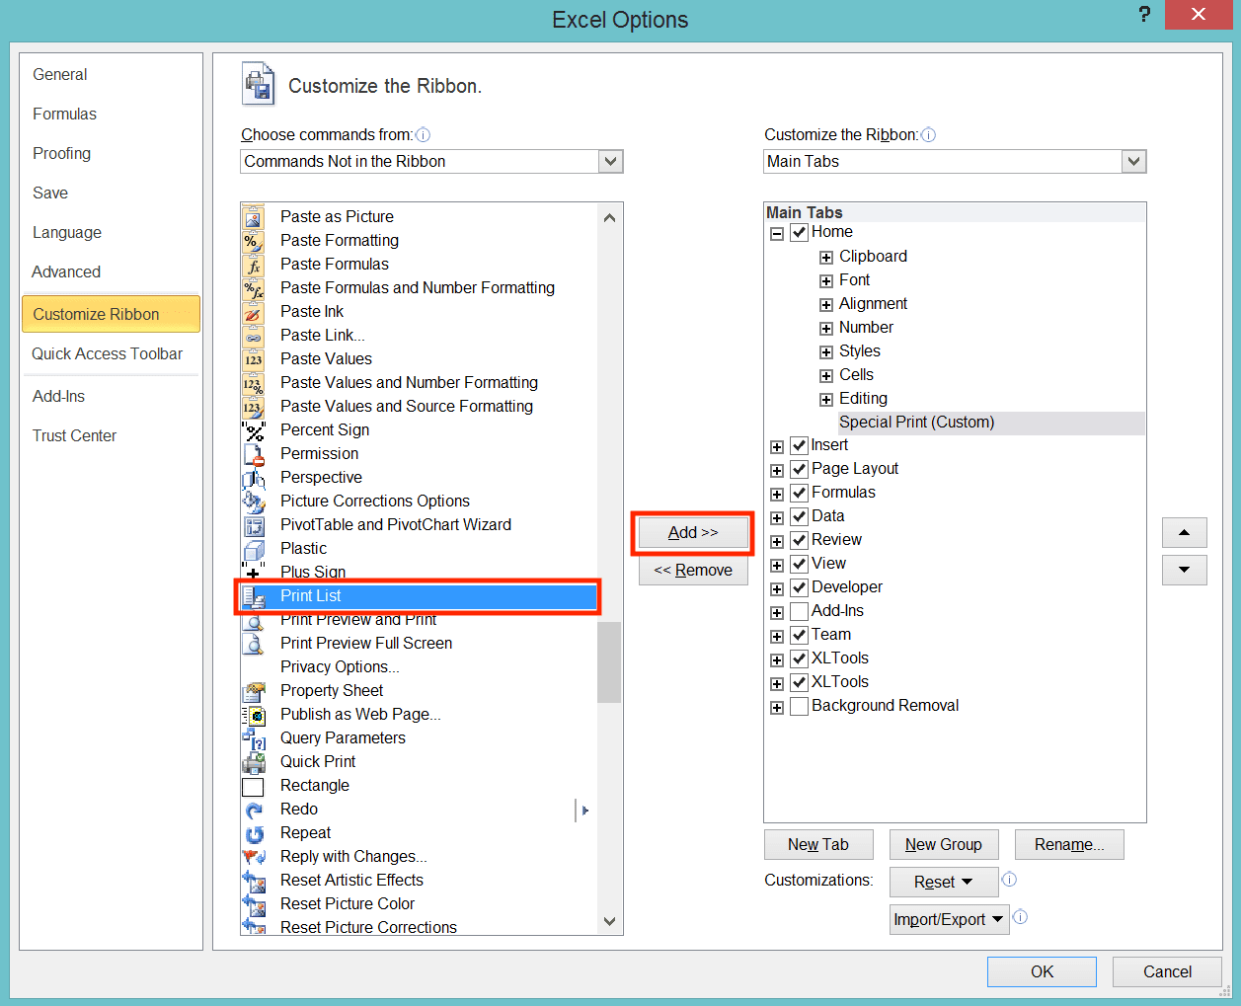
Task: Click the Rectangle shape icon
Action: point(254,786)
